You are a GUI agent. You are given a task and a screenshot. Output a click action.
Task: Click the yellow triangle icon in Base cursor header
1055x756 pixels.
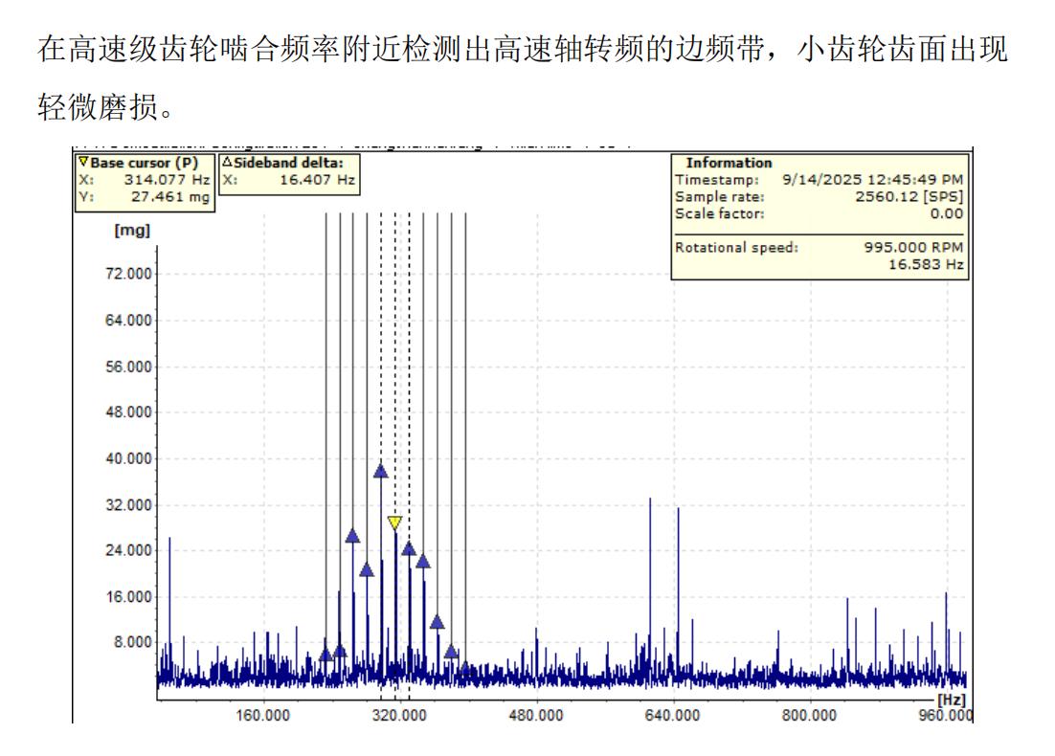tap(82, 163)
